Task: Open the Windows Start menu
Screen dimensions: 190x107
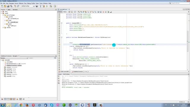Action: coord(3,105)
